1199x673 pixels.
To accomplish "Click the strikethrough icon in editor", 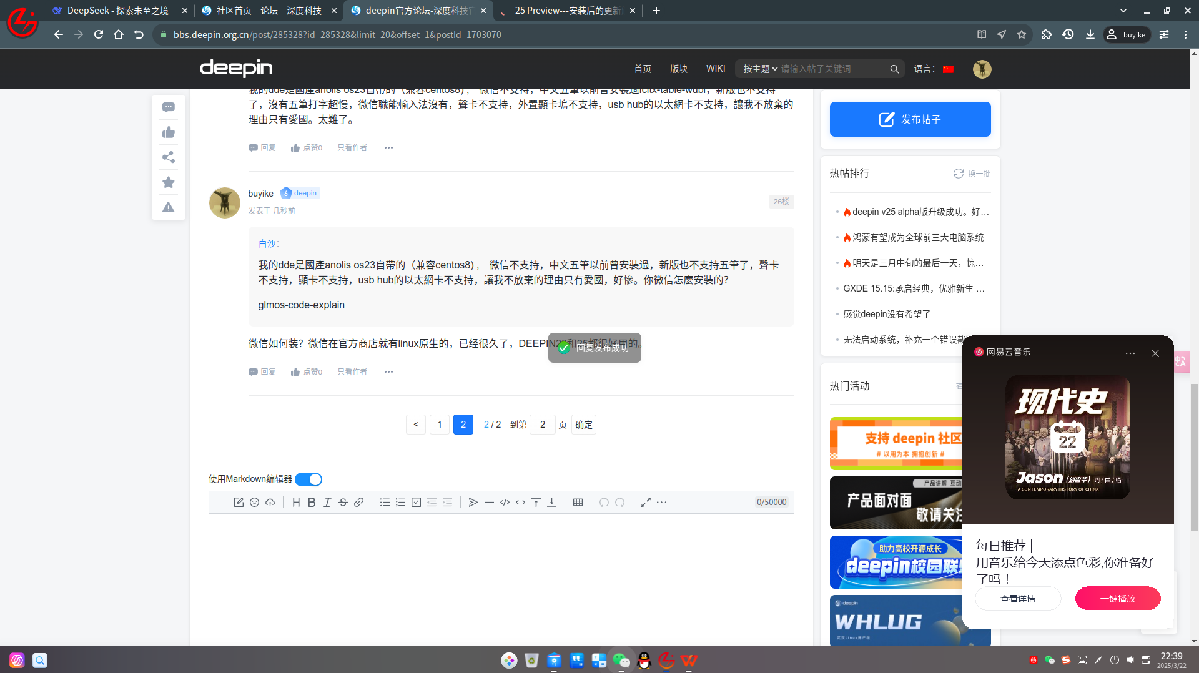I will (x=343, y=503).
